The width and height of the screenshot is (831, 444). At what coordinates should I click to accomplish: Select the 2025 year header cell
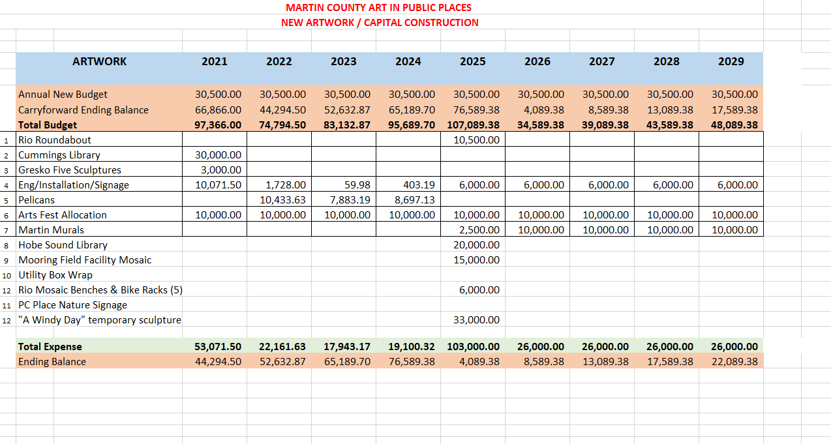tap(472, 61)
